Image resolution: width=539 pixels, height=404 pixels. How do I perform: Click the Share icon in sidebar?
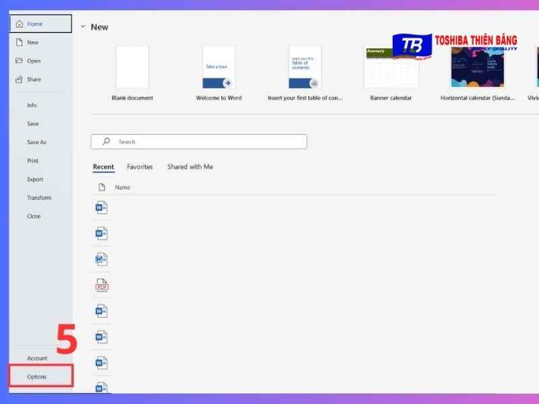click(19, 79)
